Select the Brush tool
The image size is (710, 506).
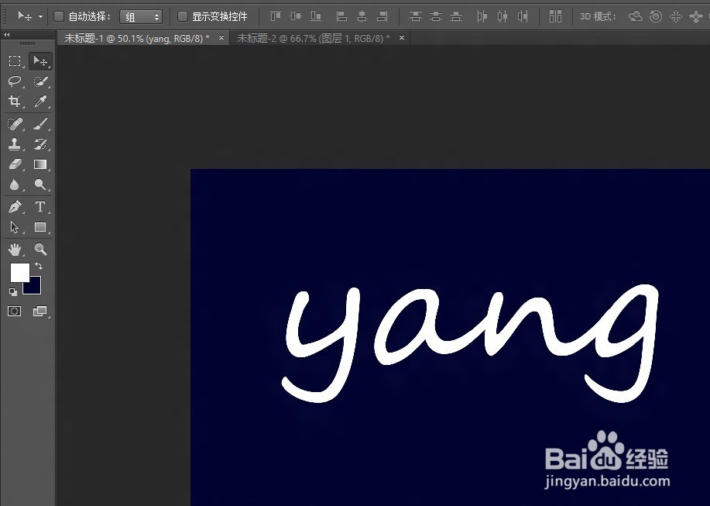tap(40, 124)
